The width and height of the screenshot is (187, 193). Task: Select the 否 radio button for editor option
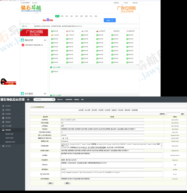[x=66, y=138]
